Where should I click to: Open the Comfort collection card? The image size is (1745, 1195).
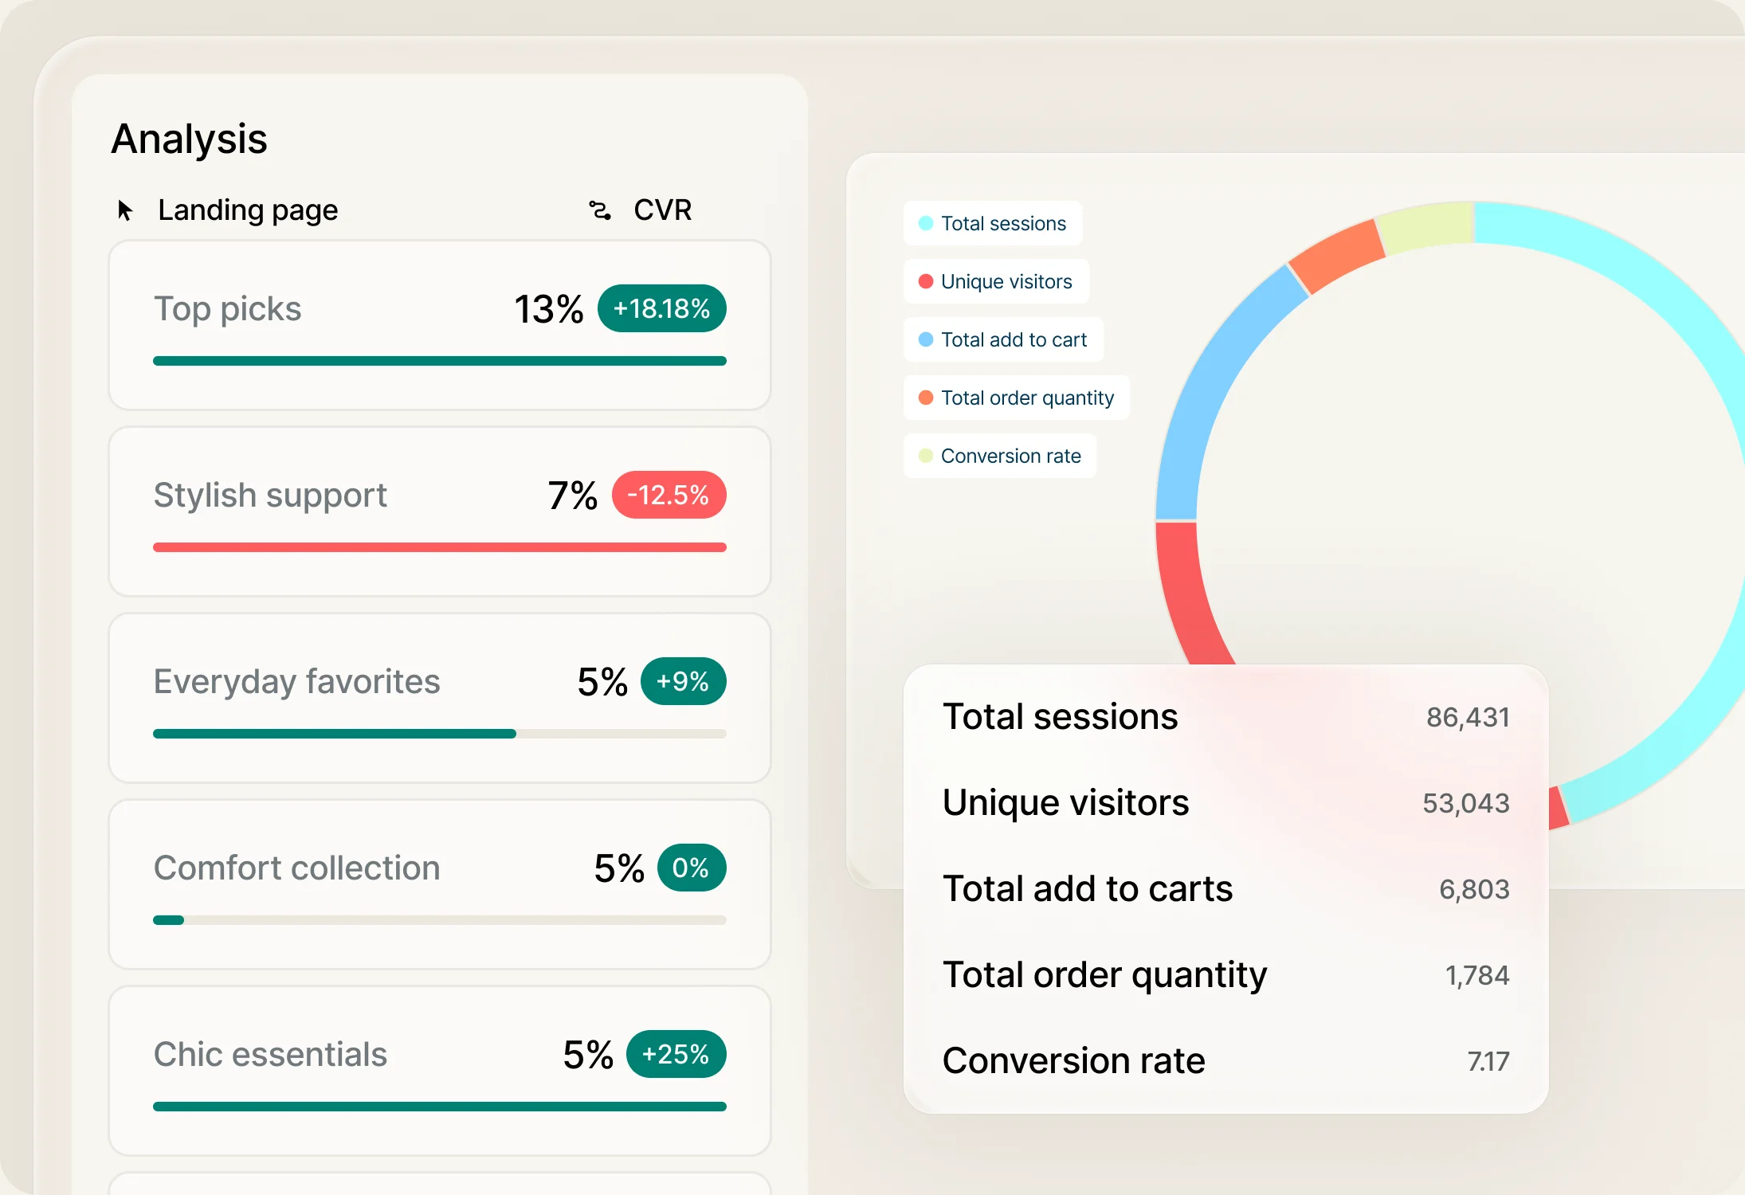(440, 885)
